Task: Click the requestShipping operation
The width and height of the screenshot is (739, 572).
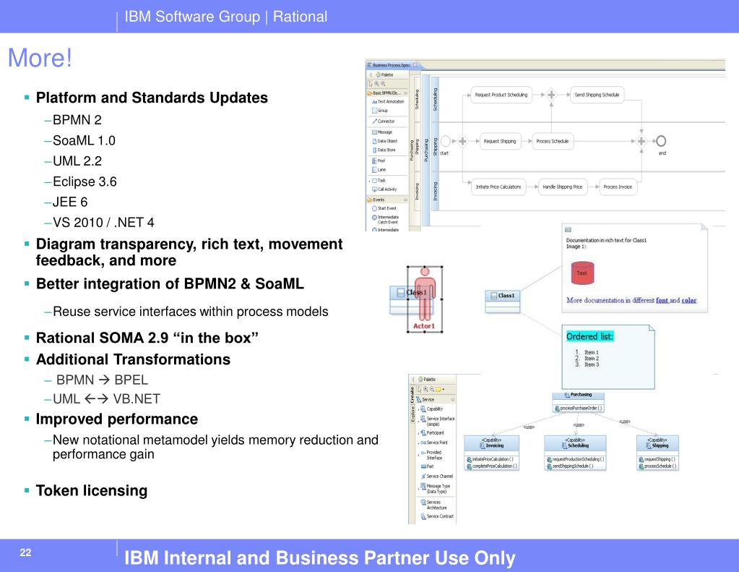Action: pyautogui.click(x=657, y=459)
